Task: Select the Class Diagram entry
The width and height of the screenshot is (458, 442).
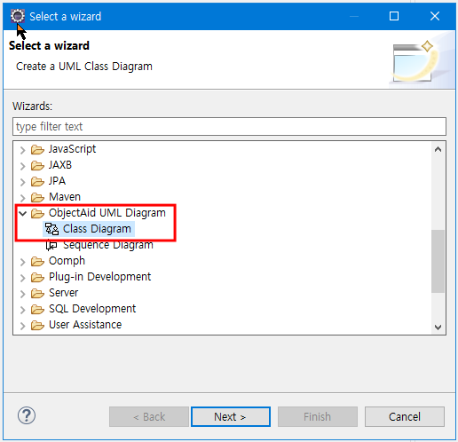Action: click(x=97, y=229)
